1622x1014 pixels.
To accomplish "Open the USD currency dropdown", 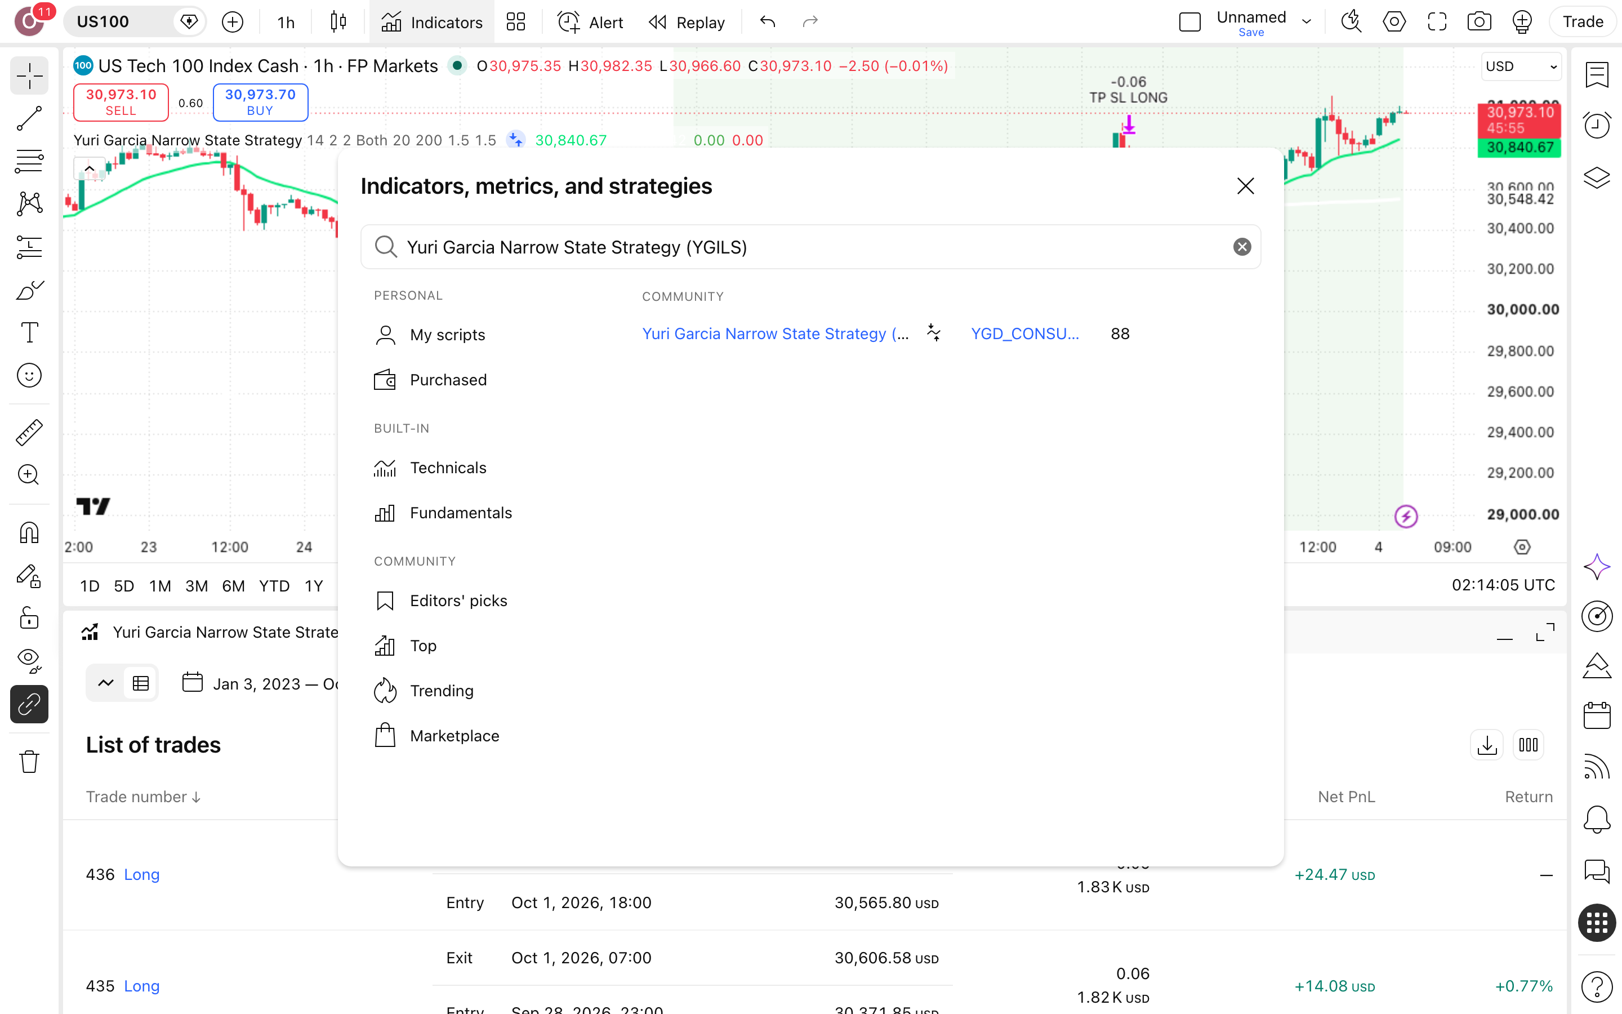I will 1521,66.
